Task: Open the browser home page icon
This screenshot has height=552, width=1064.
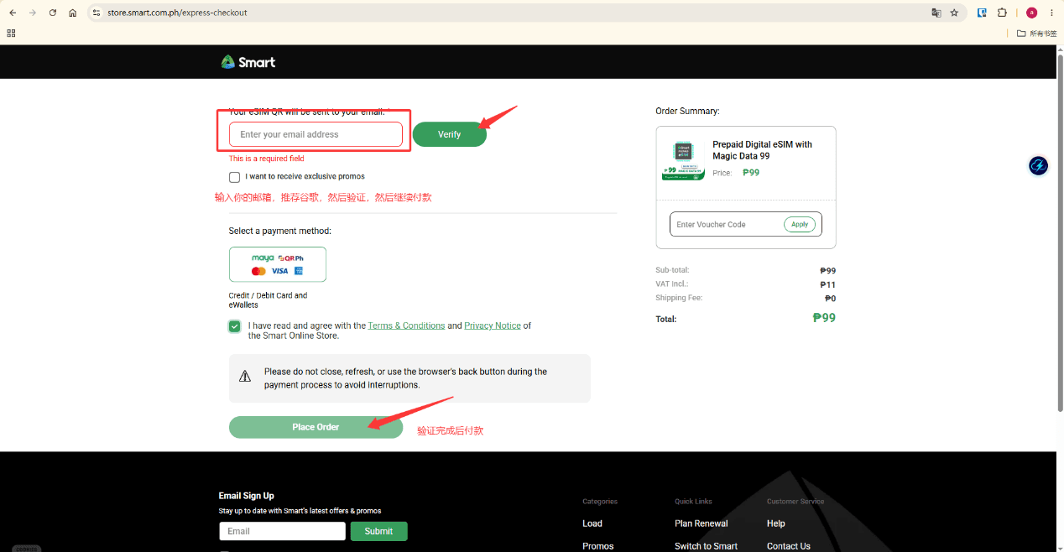Action: point(73,13)
